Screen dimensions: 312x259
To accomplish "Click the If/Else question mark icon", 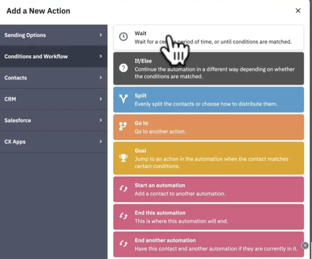I will [123, 68].
